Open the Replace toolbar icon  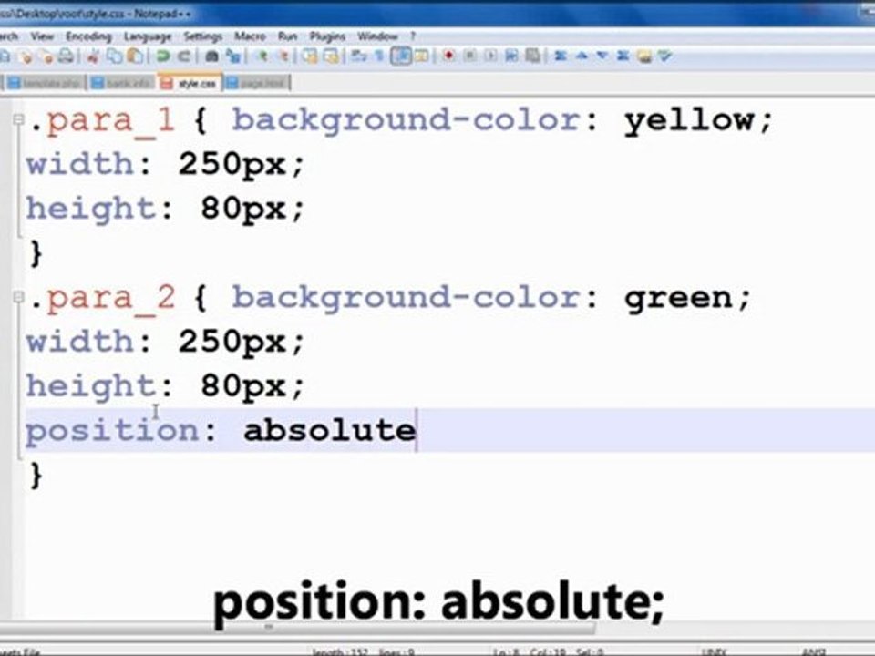[233, 56]
